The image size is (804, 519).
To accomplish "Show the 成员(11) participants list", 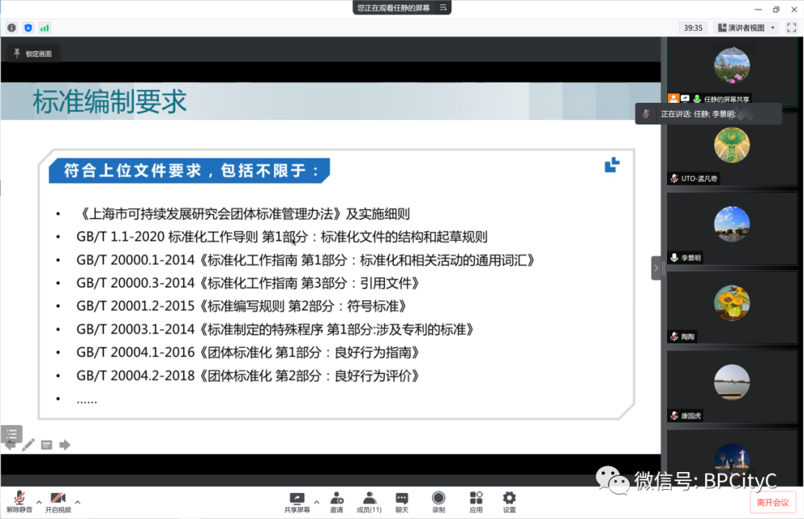I will [369, 502].
